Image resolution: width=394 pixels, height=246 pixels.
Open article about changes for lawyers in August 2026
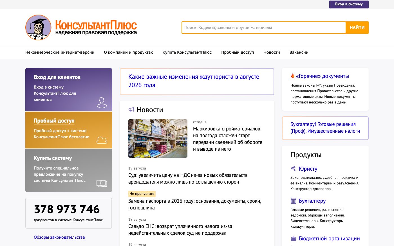click(x=194, y=81)
